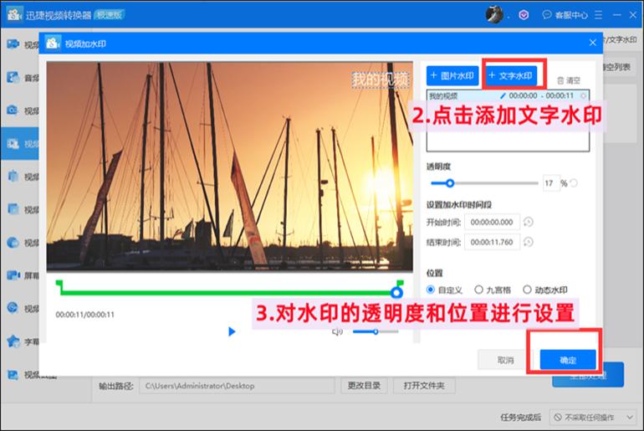Click the clock icon next to end time
644x431 pixels.
click(x=529, y=242)
